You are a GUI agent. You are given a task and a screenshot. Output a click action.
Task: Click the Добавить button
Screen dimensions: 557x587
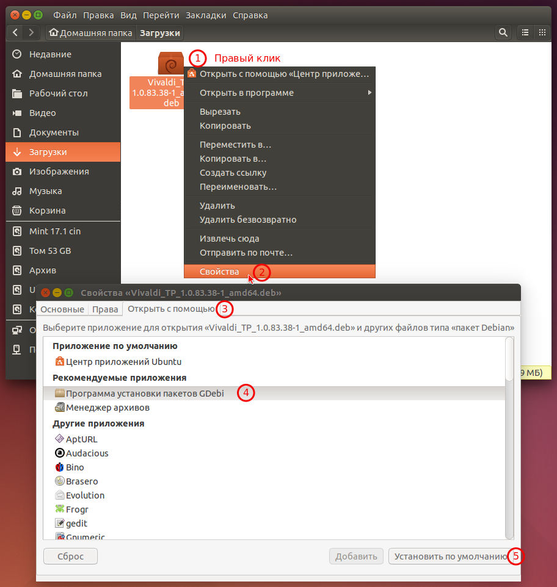pos(356,556)
